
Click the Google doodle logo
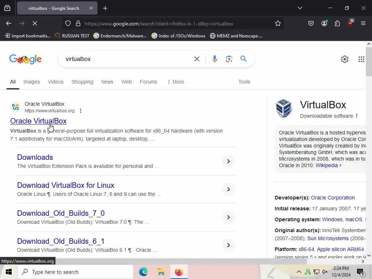[25, 59]
